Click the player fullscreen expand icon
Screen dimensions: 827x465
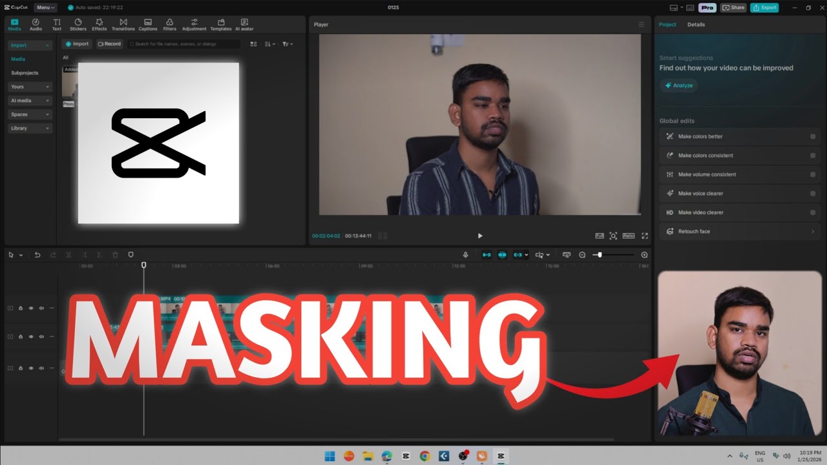644,236
